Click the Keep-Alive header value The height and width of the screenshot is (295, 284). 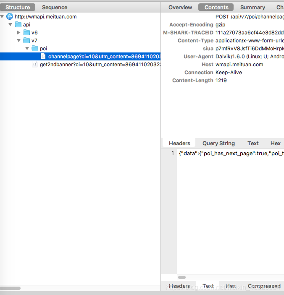coord(229,73)
